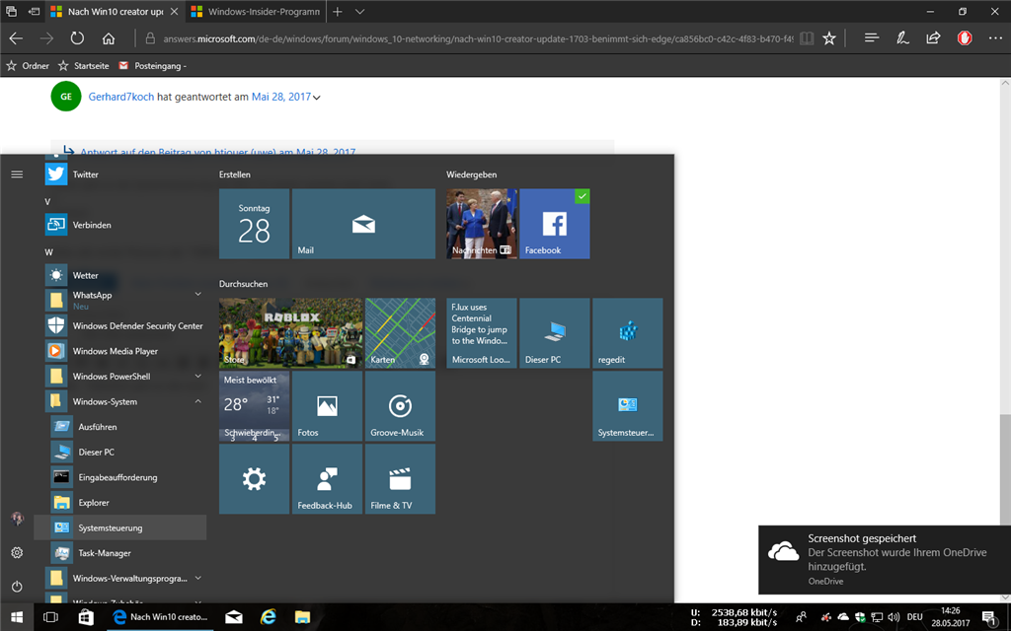This screenshot has width=1011, height=631.
Task: Open Internet Explorer from taskbar
Action: coord(269,617)
